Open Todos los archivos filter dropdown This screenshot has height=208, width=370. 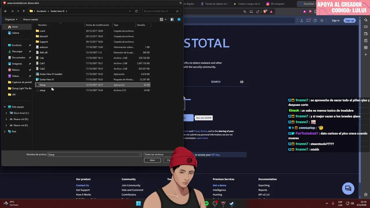coord(158,155)
